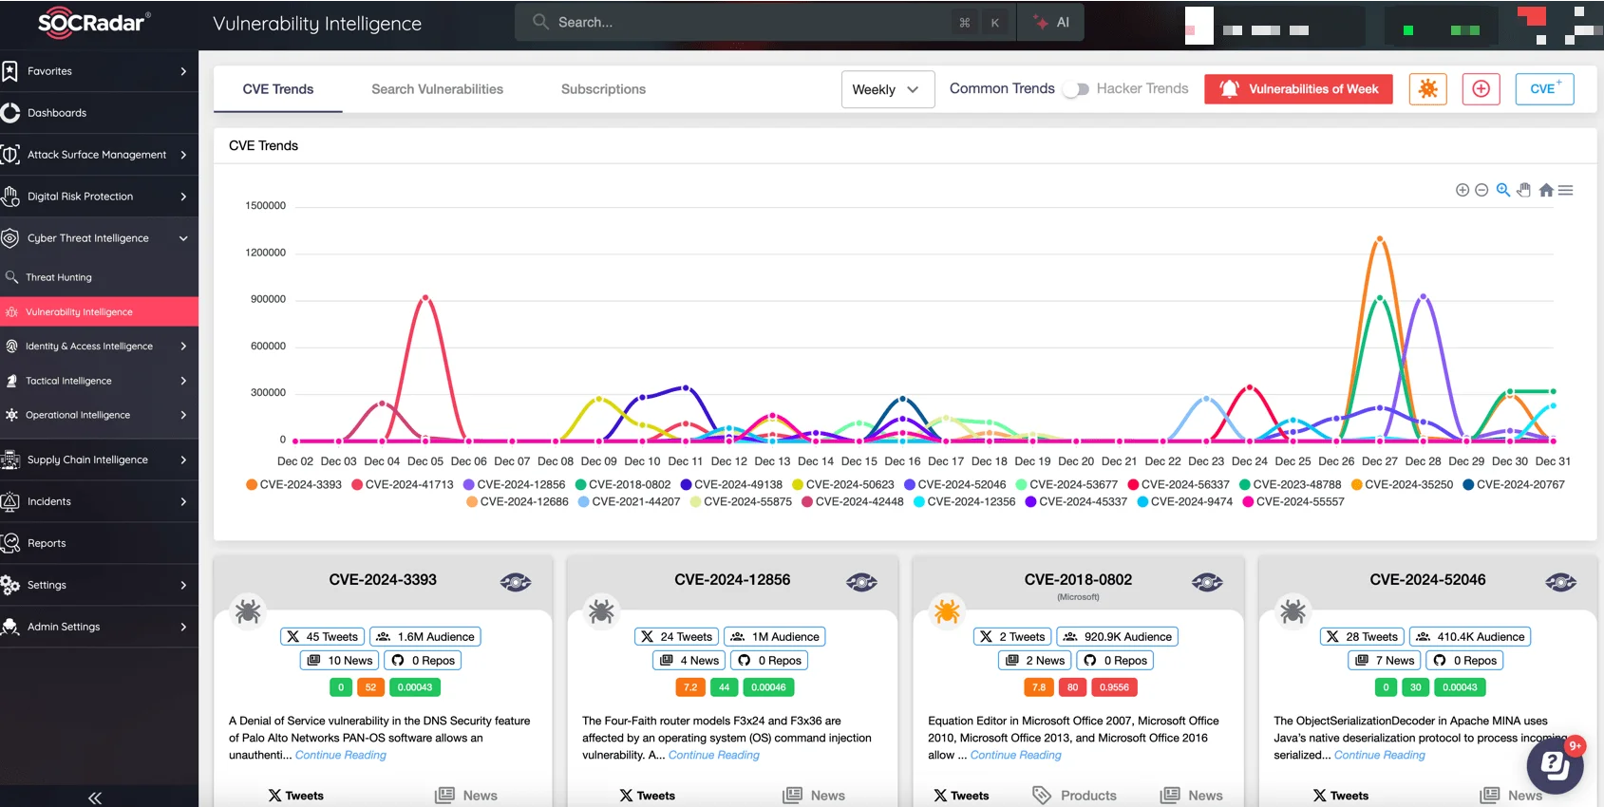Click CVE-2024-12856 purple legend swatch
Image resolution: width=1604 pixels, height=807 pixels.
(468, 484)
